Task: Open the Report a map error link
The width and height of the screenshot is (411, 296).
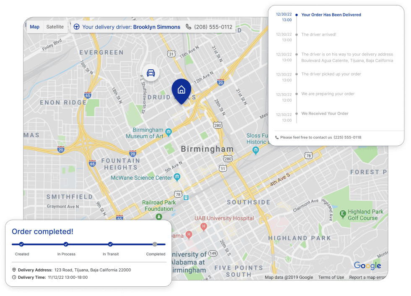Action: (x=367, y=277)
